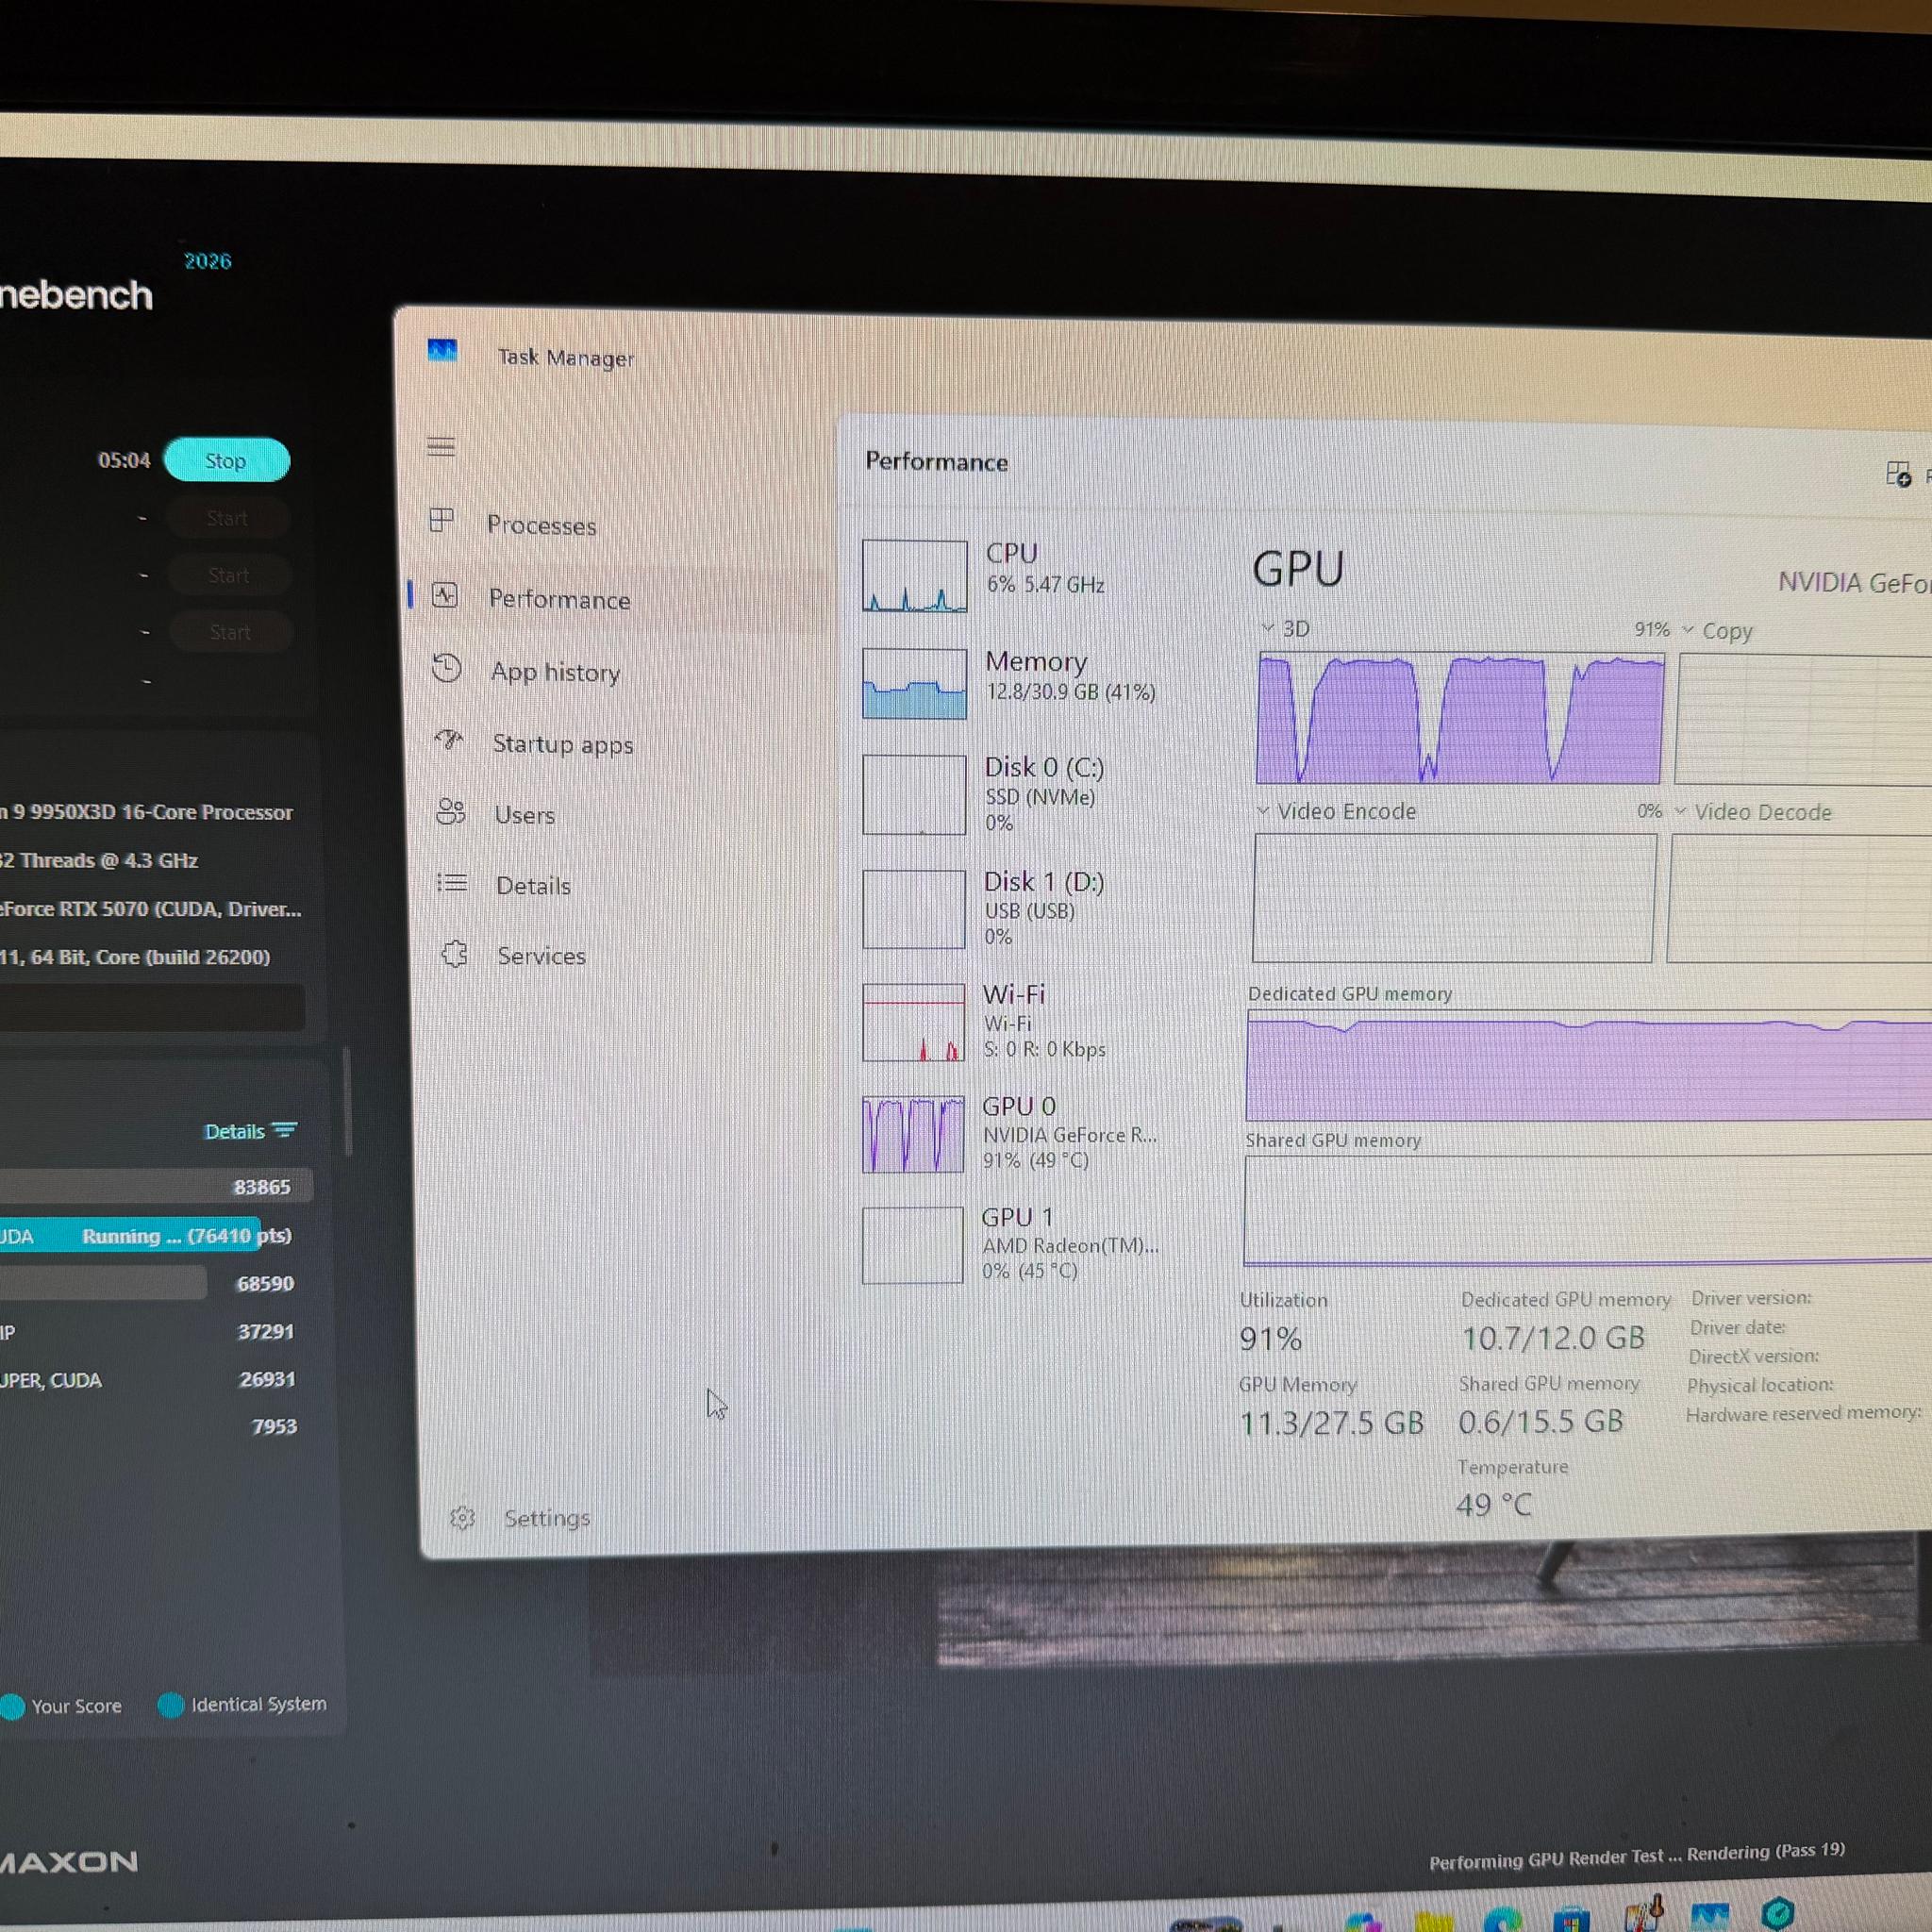1932x1932 pixels.
Task: Select the 83865 score row in Cinebench
Action: tap(156, 1187)
